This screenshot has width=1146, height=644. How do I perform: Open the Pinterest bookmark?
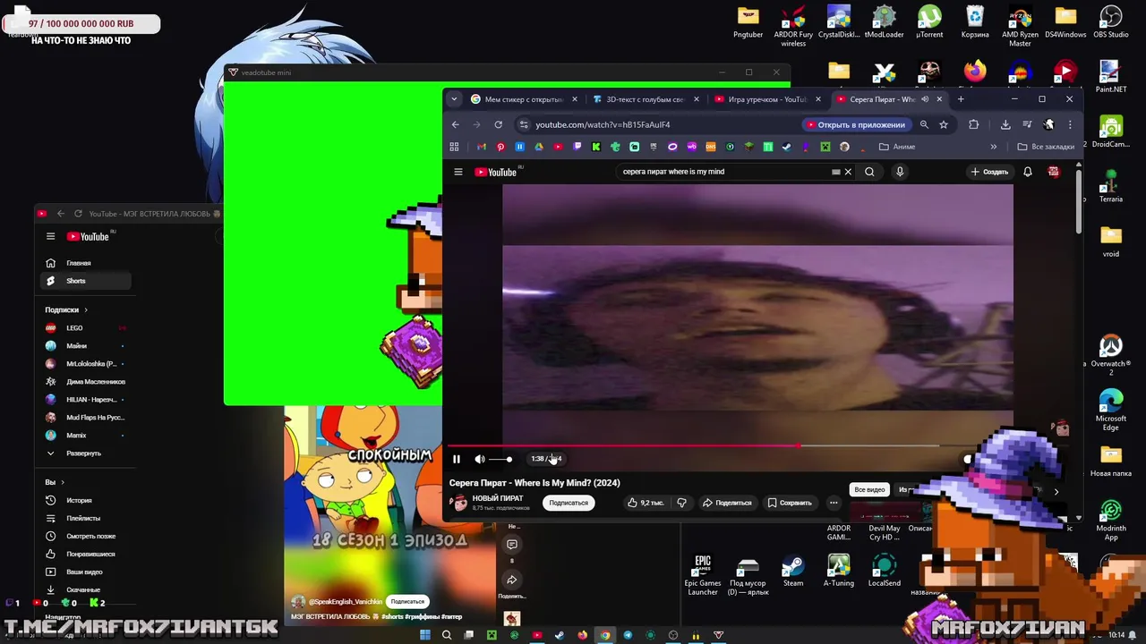coord(500,147)
